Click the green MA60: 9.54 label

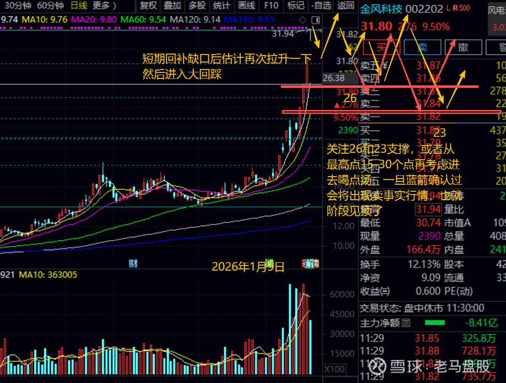(143, 20)
